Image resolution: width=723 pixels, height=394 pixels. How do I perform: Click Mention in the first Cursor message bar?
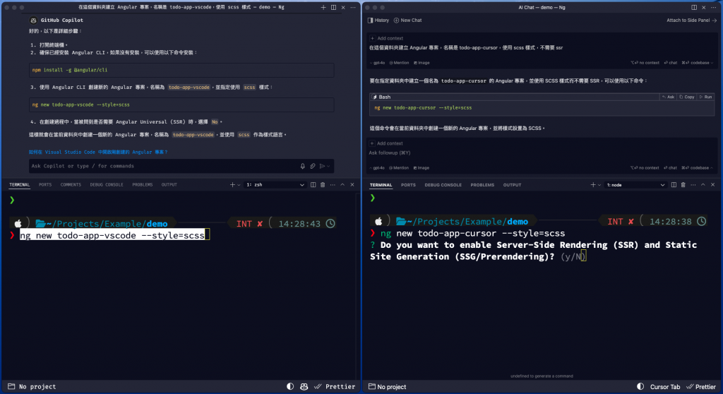pyautogui.click(x=400, y=63)
